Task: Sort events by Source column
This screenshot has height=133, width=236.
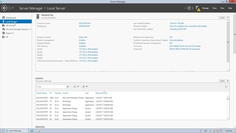Action: [x=66, y=93]
